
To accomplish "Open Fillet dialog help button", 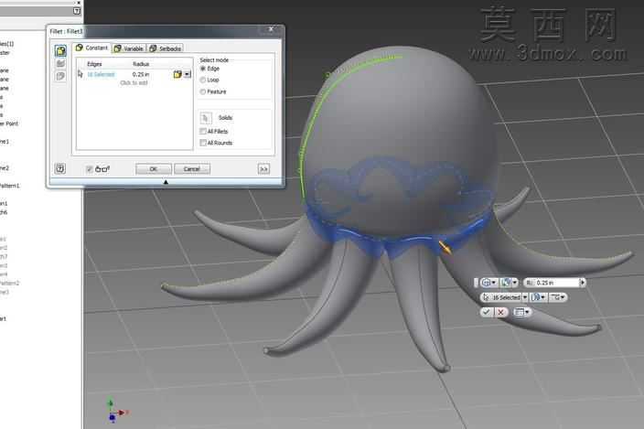I will (x=60, y=168).
